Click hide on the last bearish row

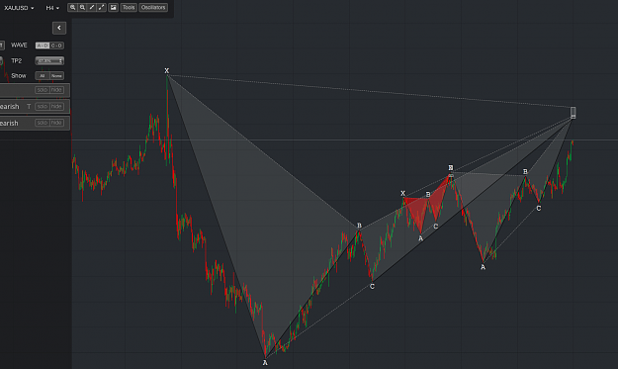(x=56, y=123)
